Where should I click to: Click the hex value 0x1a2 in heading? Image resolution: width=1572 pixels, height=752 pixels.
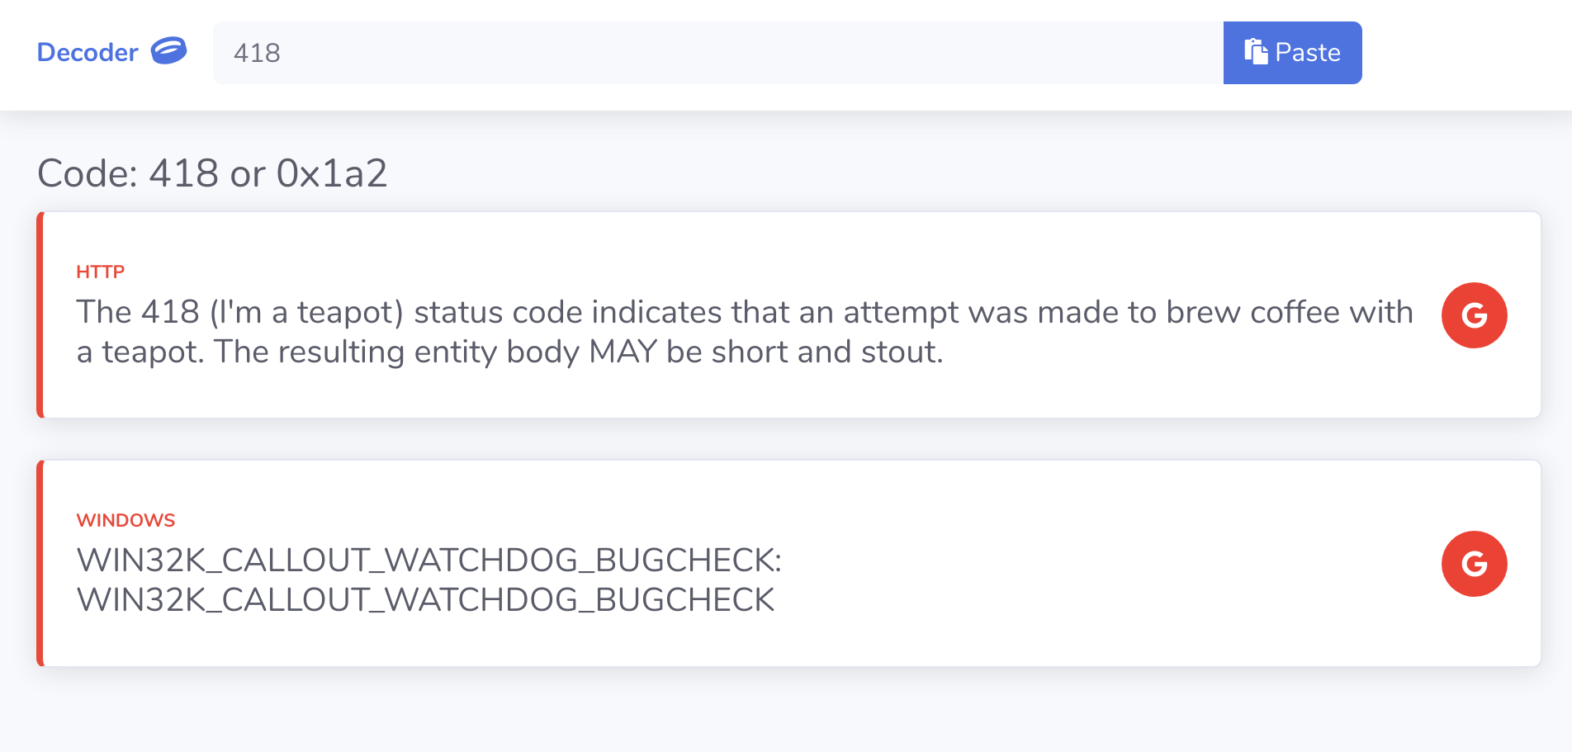[332, 173]
